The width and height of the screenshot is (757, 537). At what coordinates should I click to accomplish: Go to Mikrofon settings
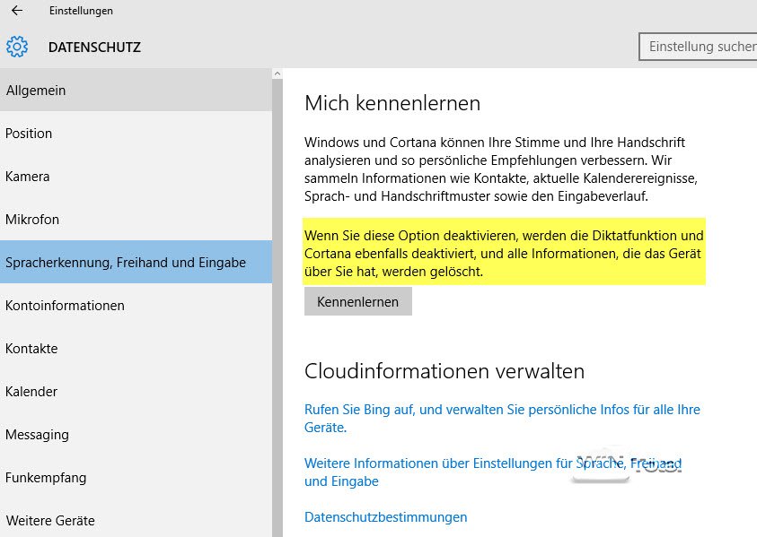click(x=135, y=220)
